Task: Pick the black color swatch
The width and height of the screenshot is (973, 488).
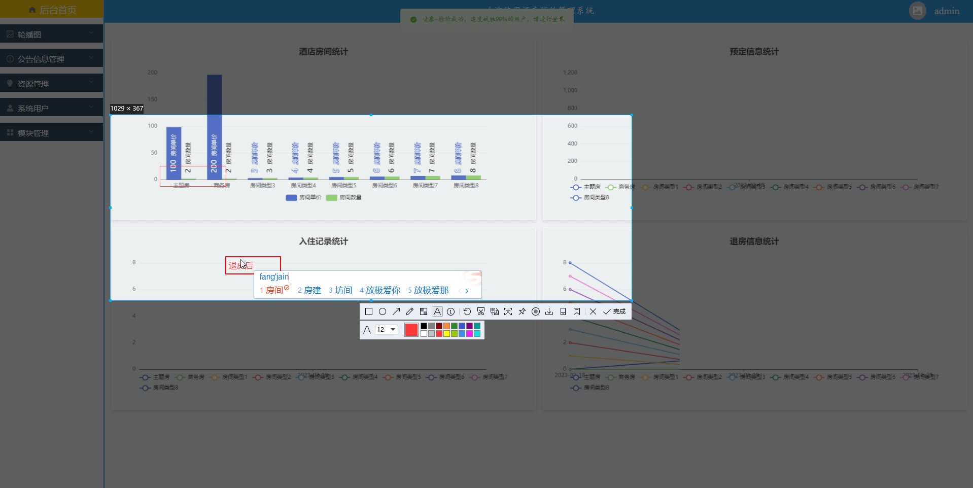Action: pos(424,326)
